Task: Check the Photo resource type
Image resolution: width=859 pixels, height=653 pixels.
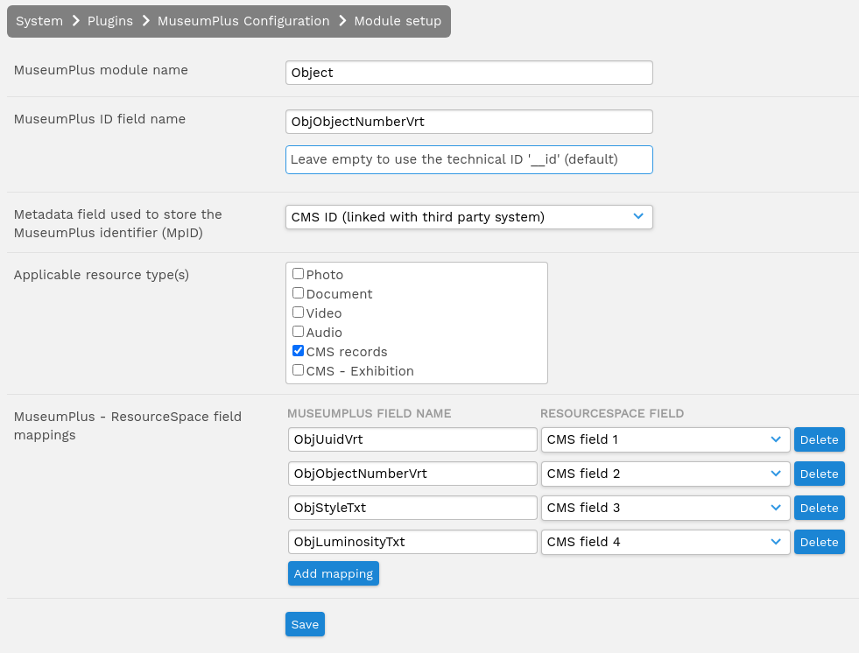Action: [x=298, y=273]
